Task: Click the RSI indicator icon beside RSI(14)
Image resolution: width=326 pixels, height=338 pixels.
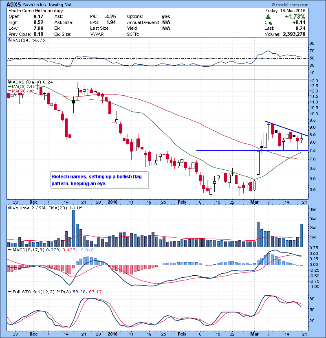Action: point(9,40)
